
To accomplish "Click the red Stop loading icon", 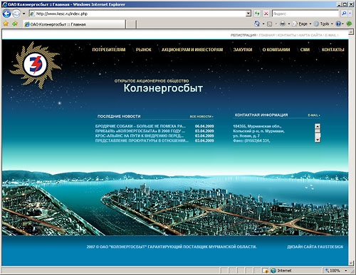I will click(x=266, y=14).
